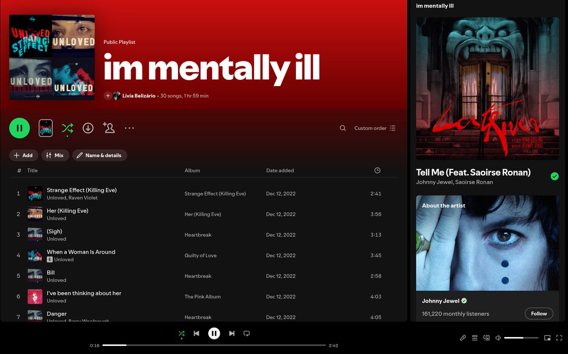Pause the playlist with the green button
The width and height of the screenshot is (568, 354).
click(19, 128)
